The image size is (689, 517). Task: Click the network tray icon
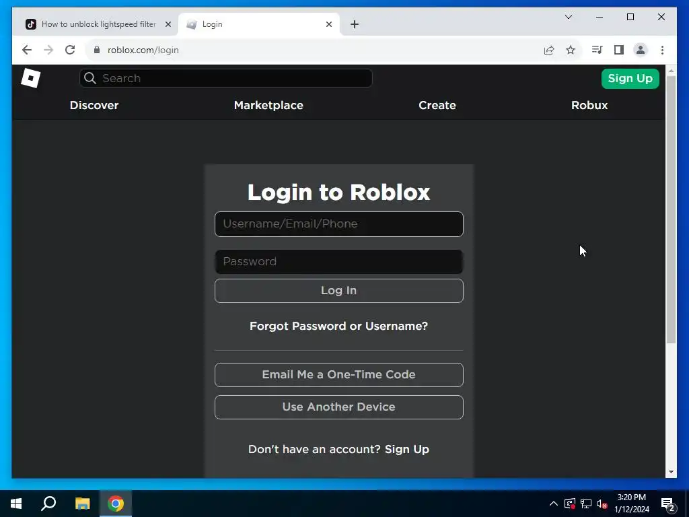click(586, 504)
